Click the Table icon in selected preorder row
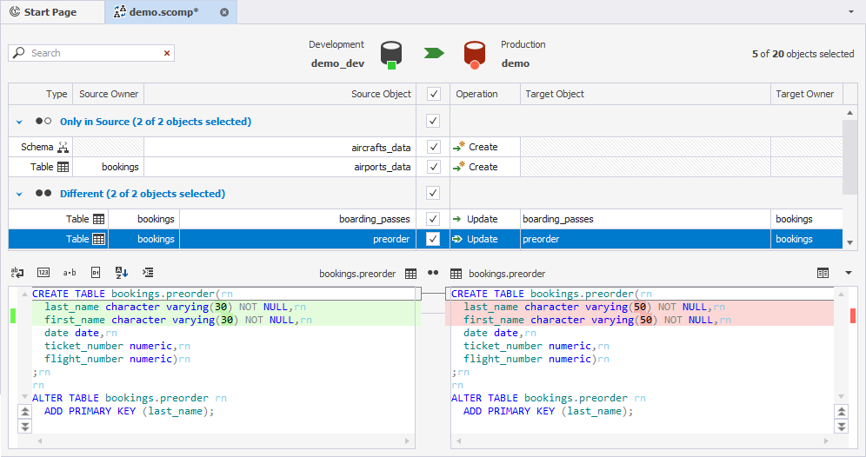This screenshot has width=866, height=457. [99, 239]
